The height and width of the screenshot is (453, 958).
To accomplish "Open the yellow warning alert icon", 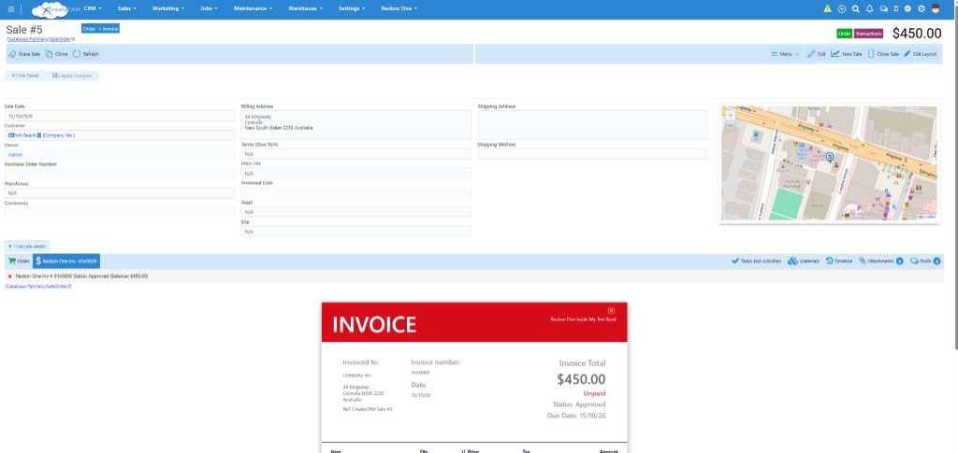I will [x=827, y=8].
